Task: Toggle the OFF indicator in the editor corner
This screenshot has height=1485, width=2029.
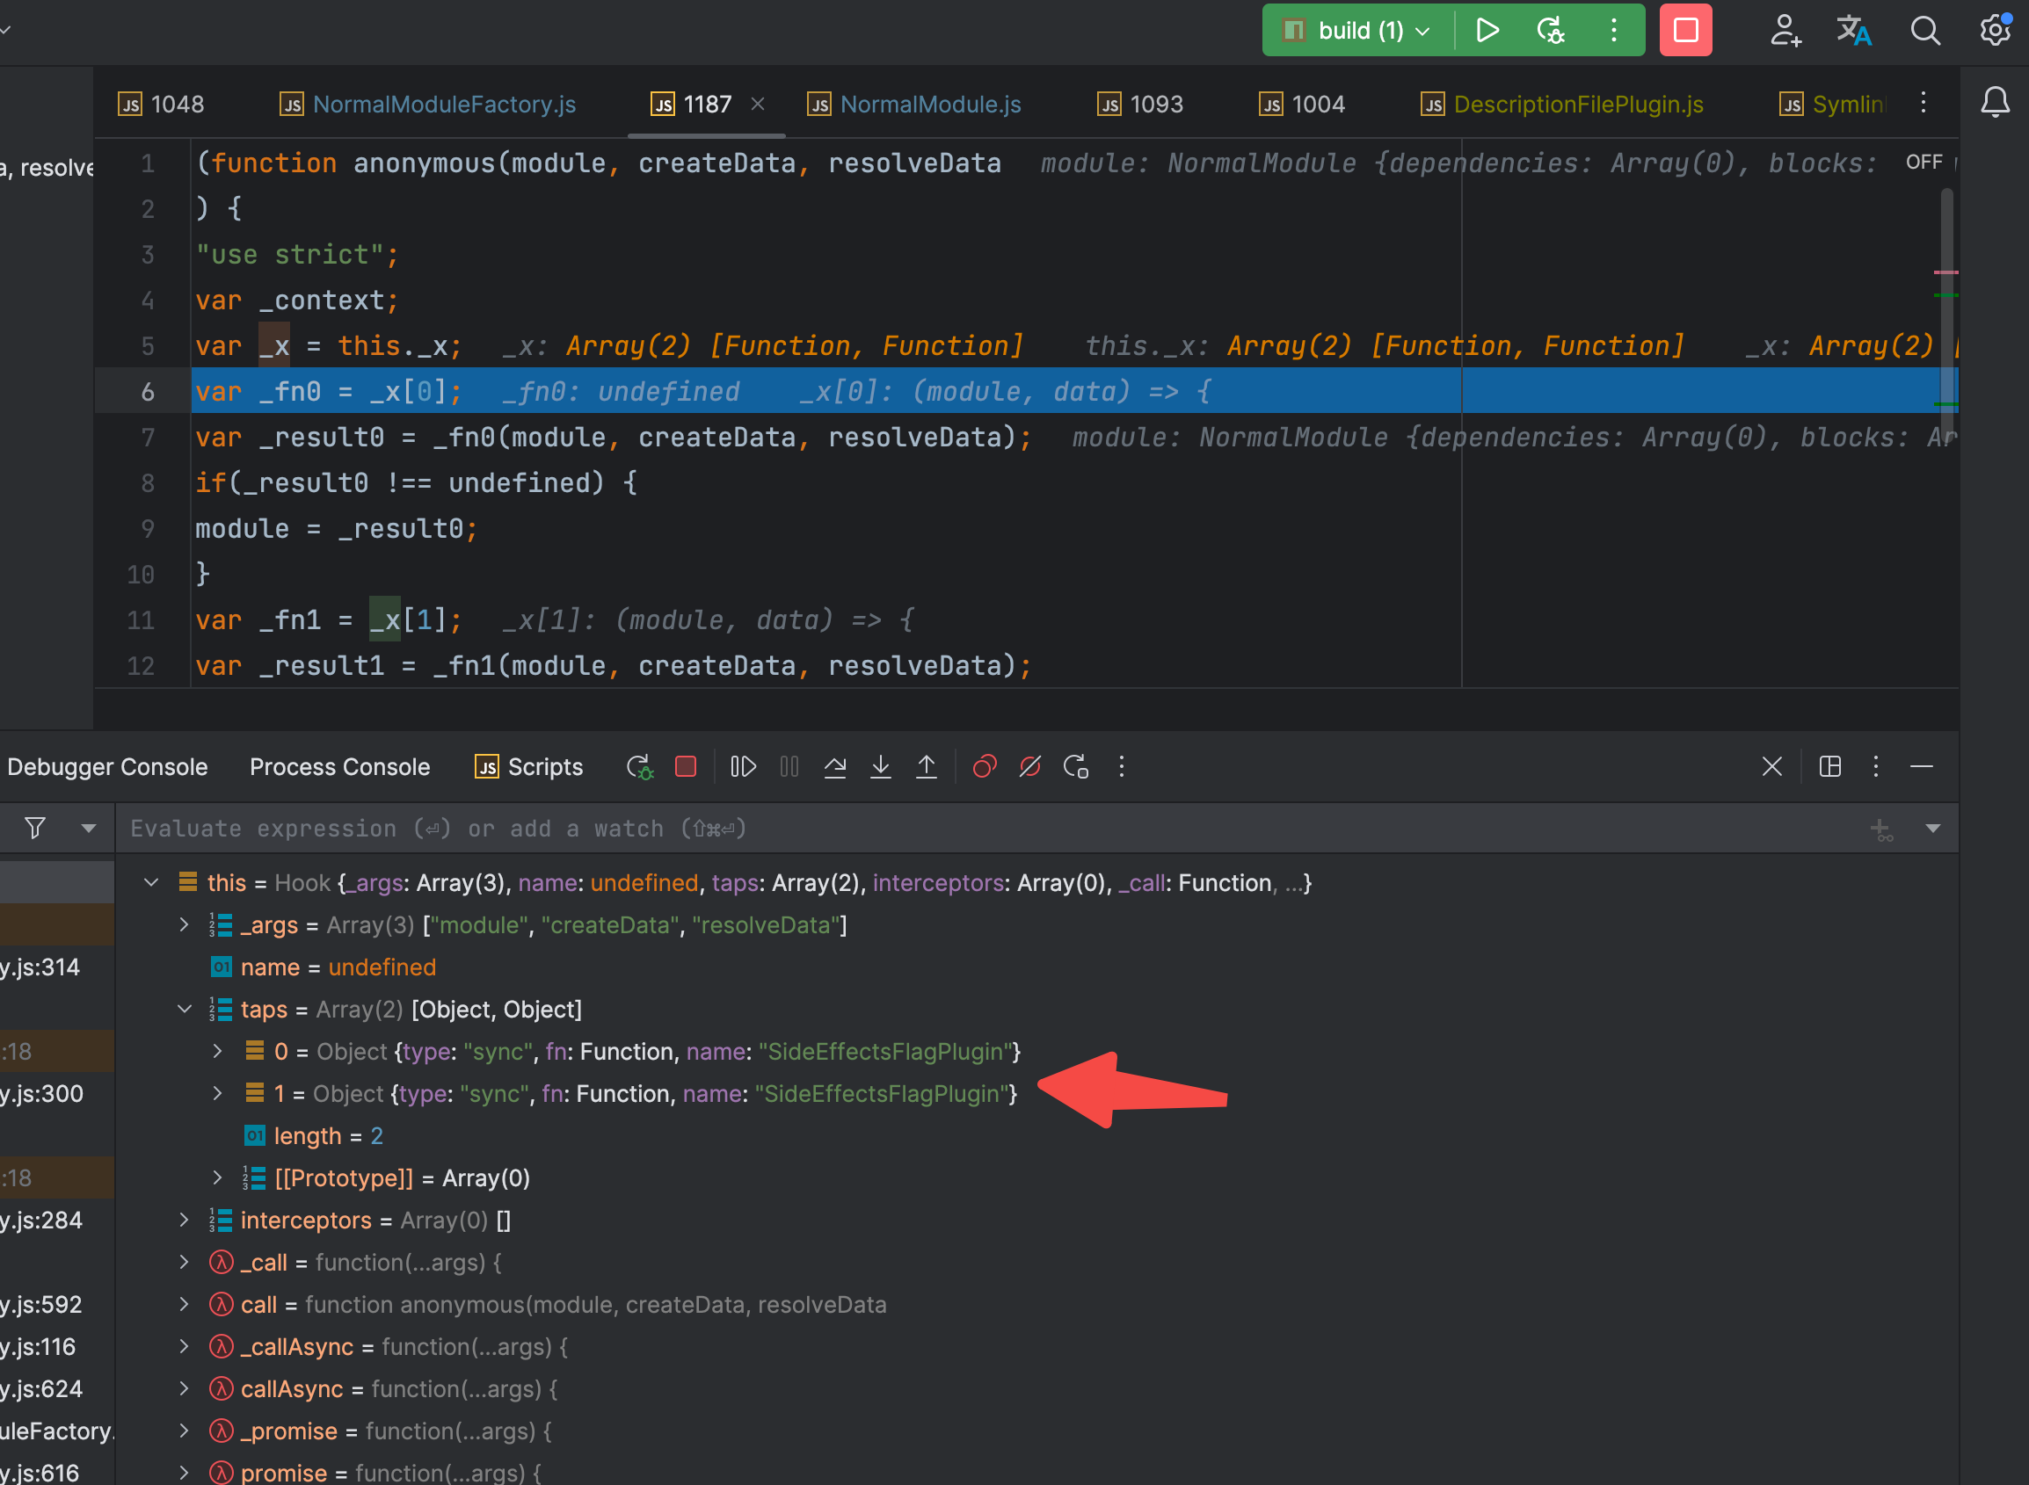Action: coord(1923,163)
